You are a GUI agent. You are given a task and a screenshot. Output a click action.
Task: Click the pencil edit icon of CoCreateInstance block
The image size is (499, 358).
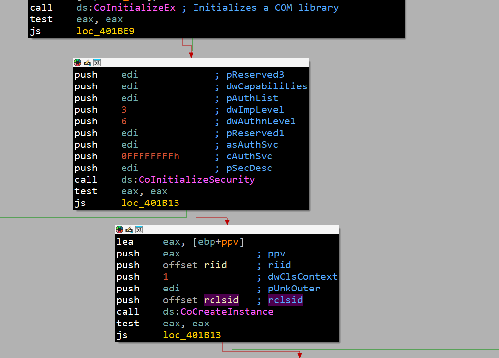click(x=129, y=230)
